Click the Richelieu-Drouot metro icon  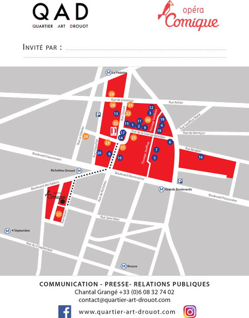coord(79,171)
